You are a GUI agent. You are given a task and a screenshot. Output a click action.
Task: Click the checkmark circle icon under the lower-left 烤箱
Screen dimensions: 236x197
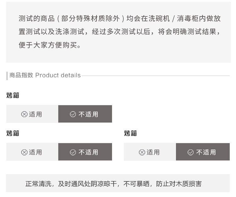click(x=73, y=152)
